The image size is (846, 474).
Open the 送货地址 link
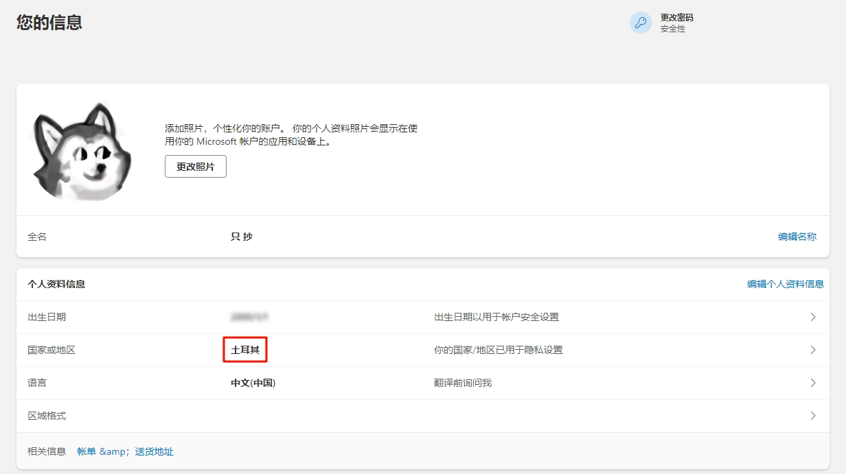click(x=154, y=451)
